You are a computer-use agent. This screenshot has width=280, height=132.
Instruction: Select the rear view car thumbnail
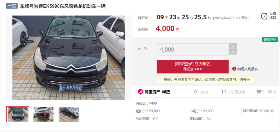[43, 114]
